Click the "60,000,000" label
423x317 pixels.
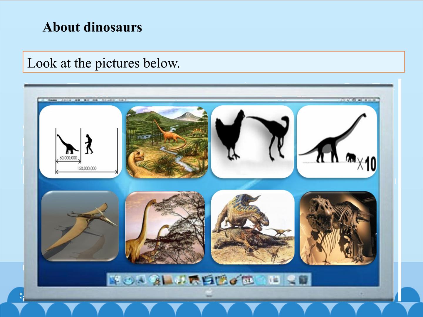pyautogui.click(x=68, y=158)
